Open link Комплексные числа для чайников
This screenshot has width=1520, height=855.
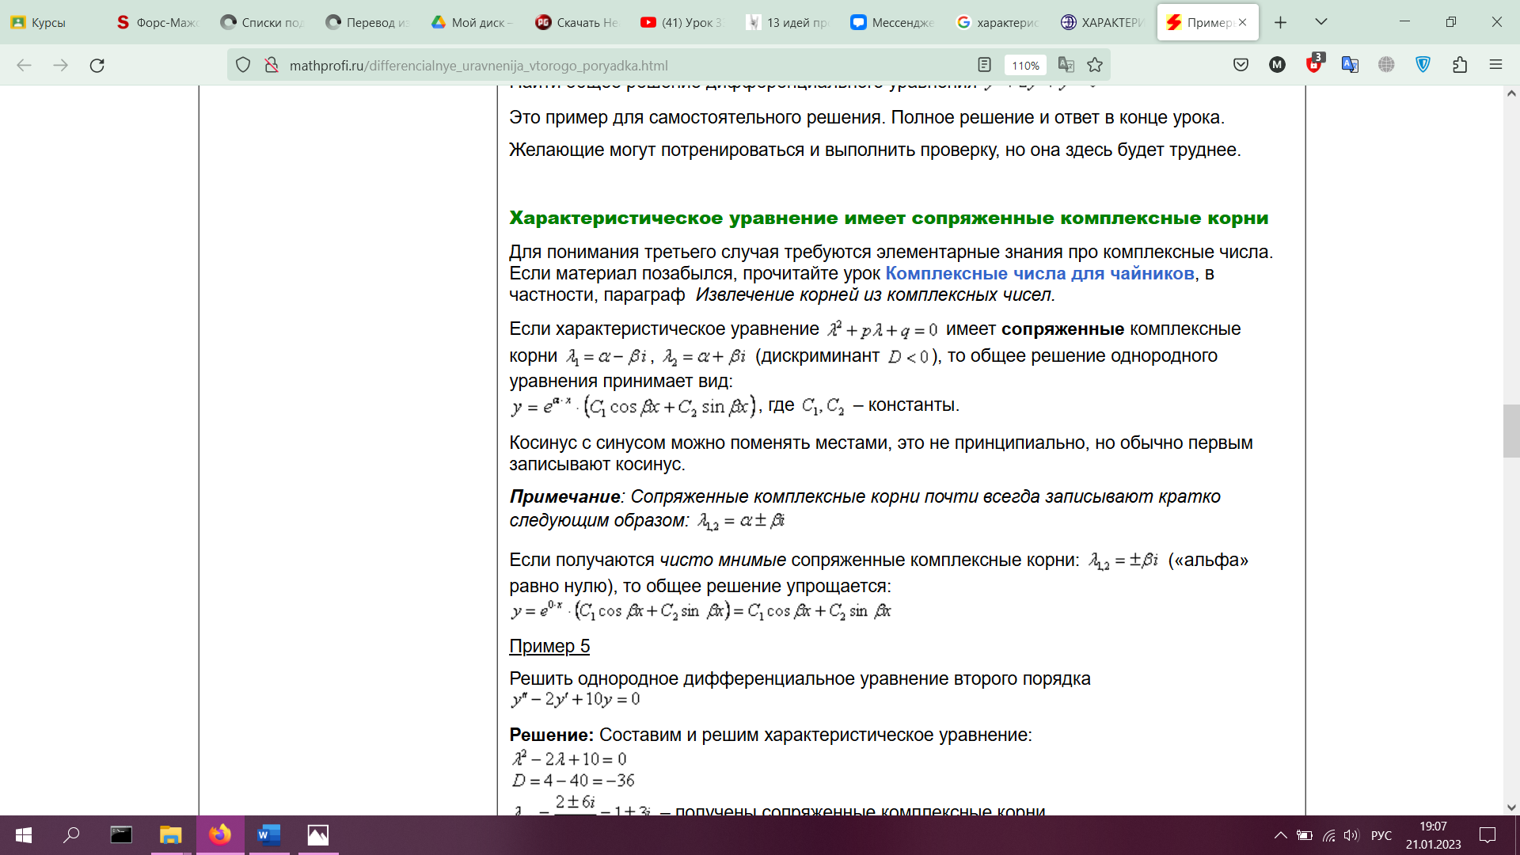(x=1039, y=273)
